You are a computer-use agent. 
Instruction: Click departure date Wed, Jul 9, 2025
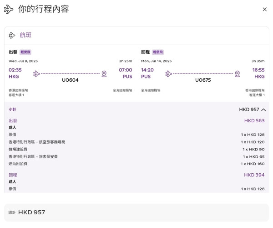pyautogui.click(x=23, y=61)
